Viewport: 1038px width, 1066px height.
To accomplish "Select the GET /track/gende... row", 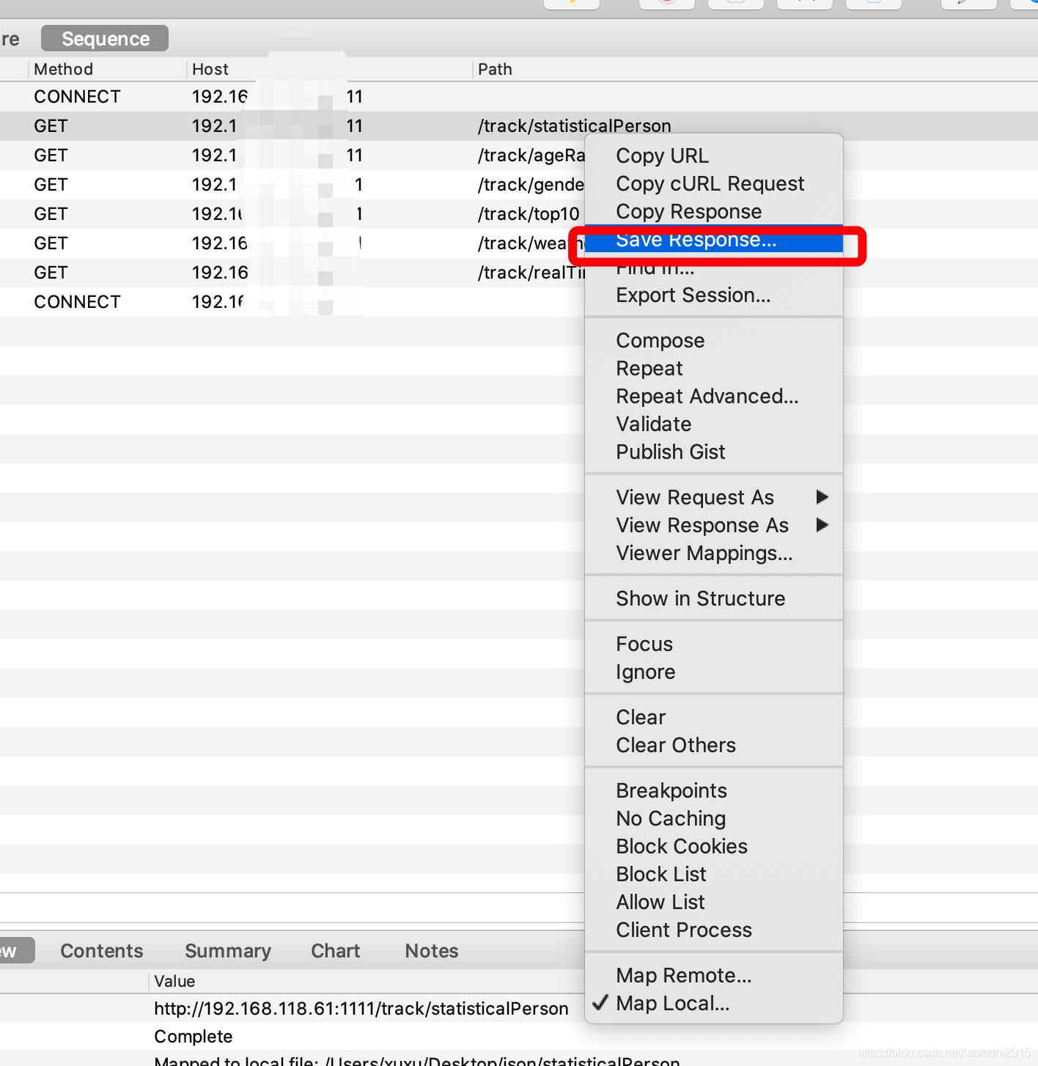I will point(293,185).
